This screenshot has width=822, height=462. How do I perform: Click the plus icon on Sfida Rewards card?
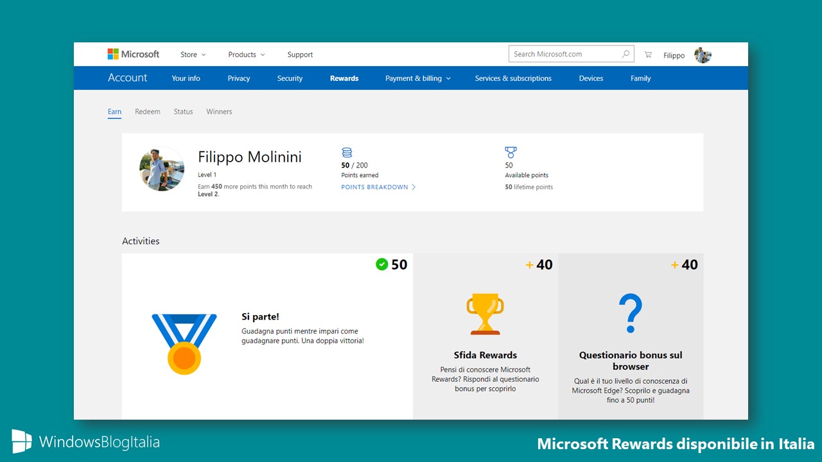530,265
